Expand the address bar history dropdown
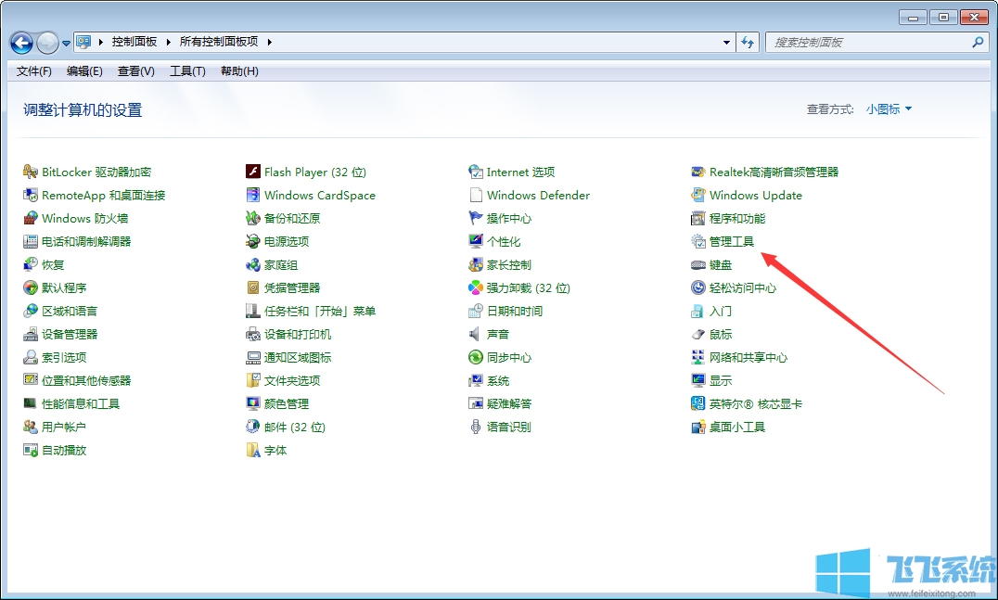 click(x=727, y=42)
